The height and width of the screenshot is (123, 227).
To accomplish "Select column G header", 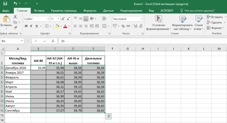I will [128, 49].
